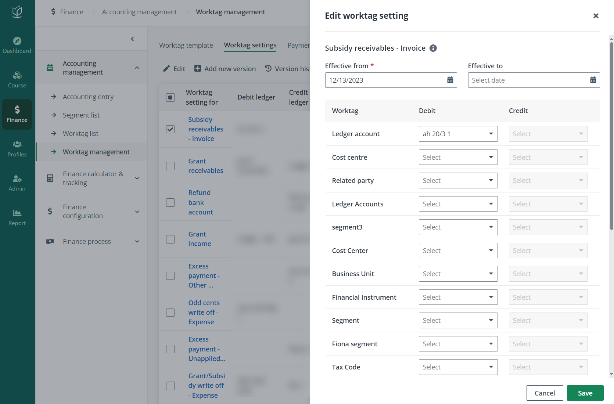The image size is (614, 404).
Task: Open the Report chart icon
Action: [x=17, y=213]
